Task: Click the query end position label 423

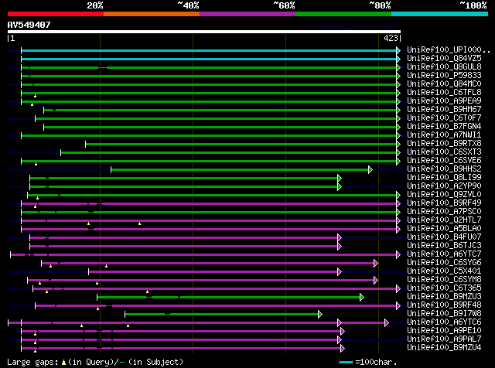Action: pyautogui.click(x=391, y=38)
